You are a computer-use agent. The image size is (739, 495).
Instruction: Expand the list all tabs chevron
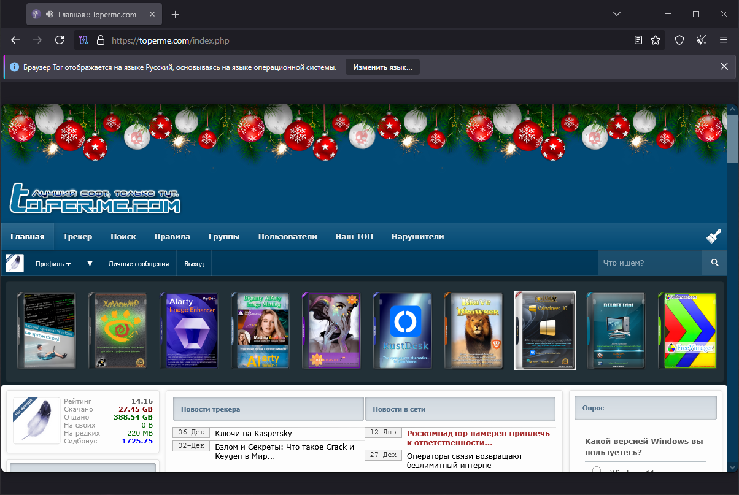click(x=617, y=14)
